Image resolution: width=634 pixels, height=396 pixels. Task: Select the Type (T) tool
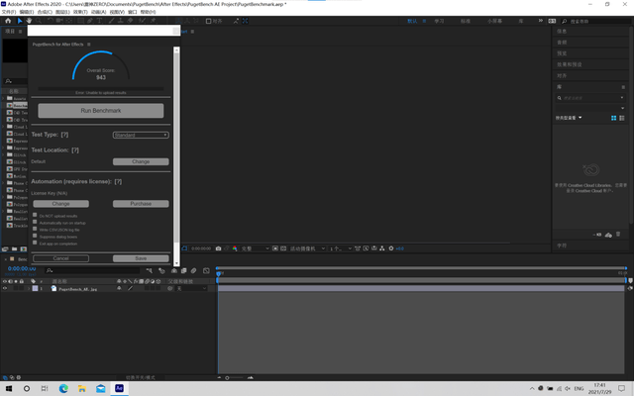click(99, 21)
